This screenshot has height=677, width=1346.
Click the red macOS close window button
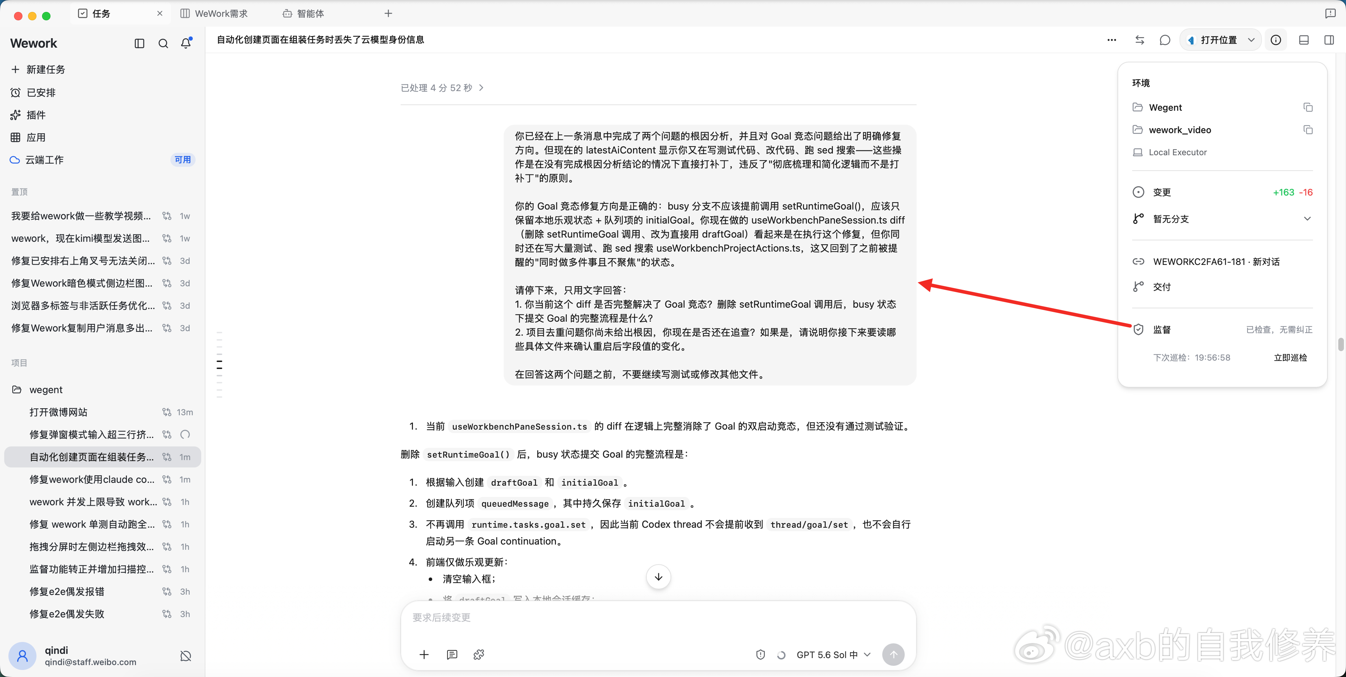[18, 16]
